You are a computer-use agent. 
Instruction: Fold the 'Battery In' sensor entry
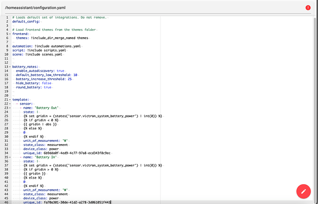pos(9,157)
